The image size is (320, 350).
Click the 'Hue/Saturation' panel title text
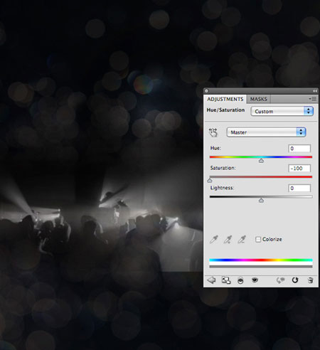pyautogui.click(x=225, y=110)
